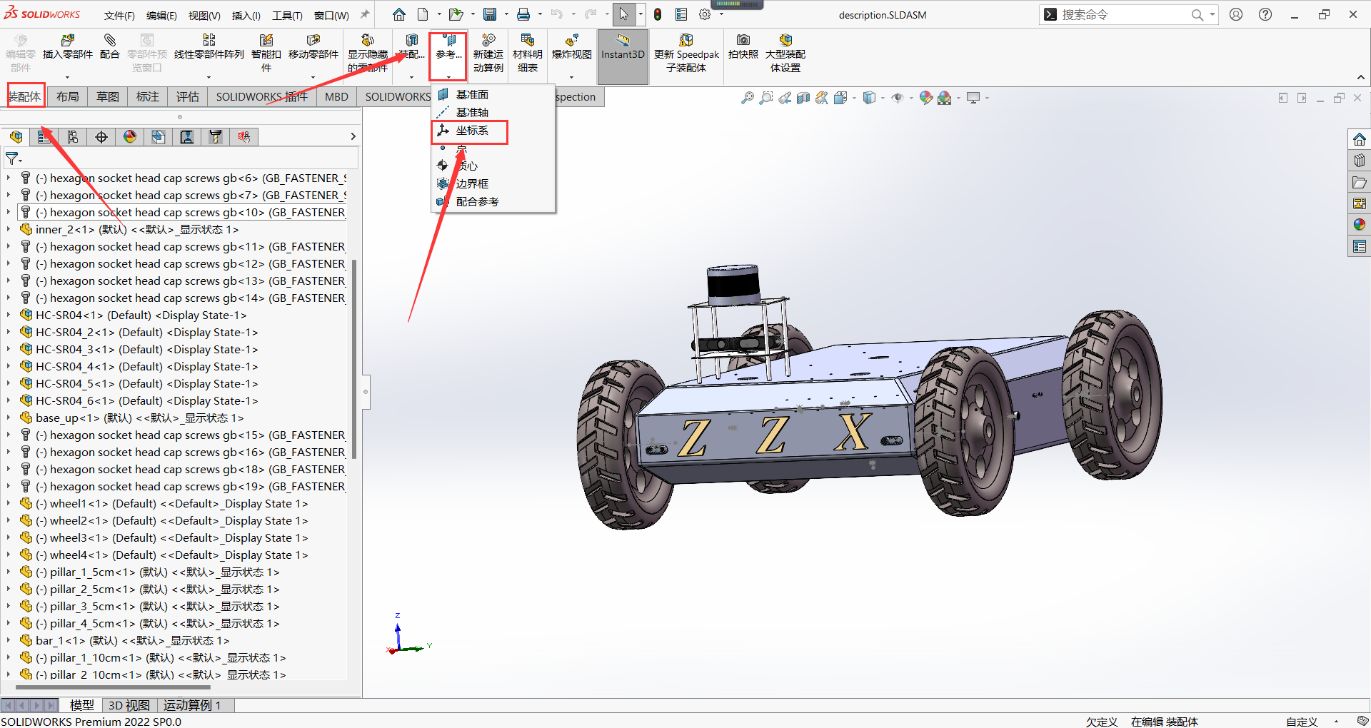
Task: Open the display style dropdown arrow
Action: [883, 98]
